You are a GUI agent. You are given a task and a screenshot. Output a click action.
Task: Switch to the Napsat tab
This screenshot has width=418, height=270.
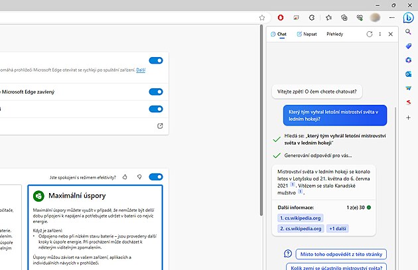point(306,34)
